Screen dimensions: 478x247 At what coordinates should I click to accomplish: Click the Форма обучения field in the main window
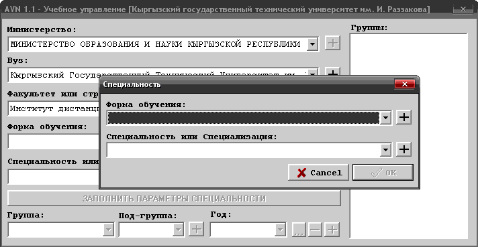click(x=54, y=142)
